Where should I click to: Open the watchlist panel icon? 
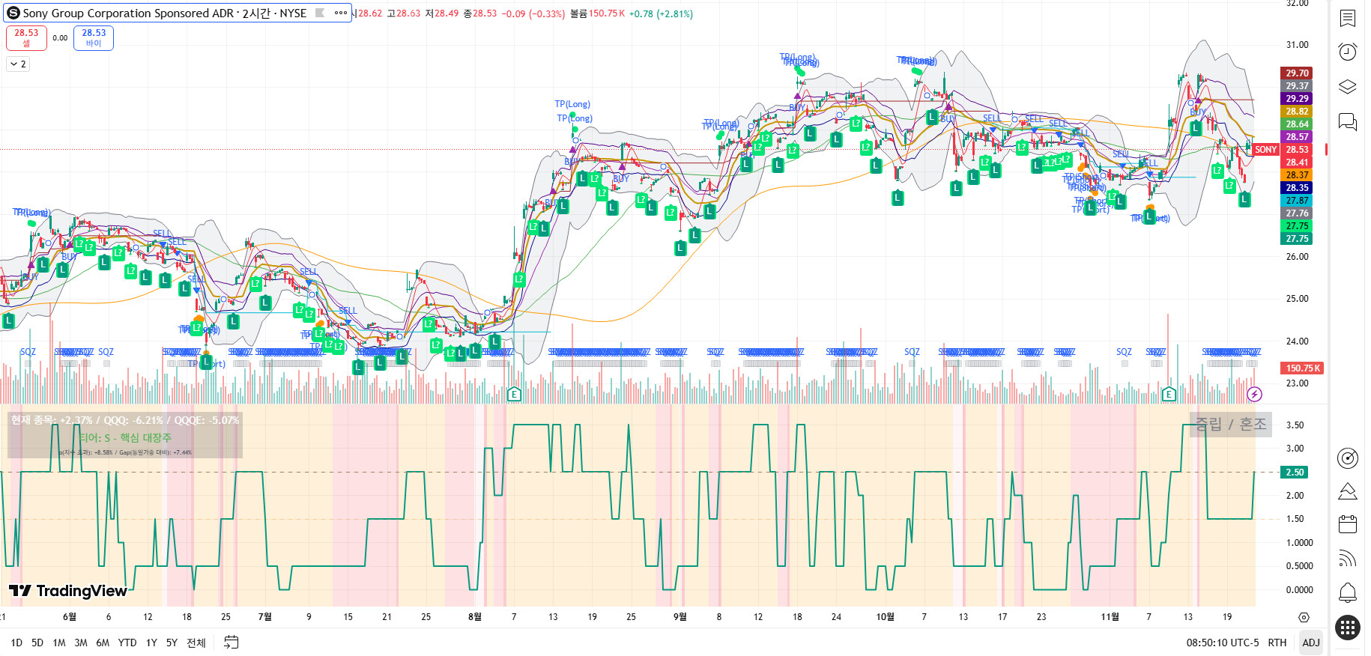[1347, 18]
